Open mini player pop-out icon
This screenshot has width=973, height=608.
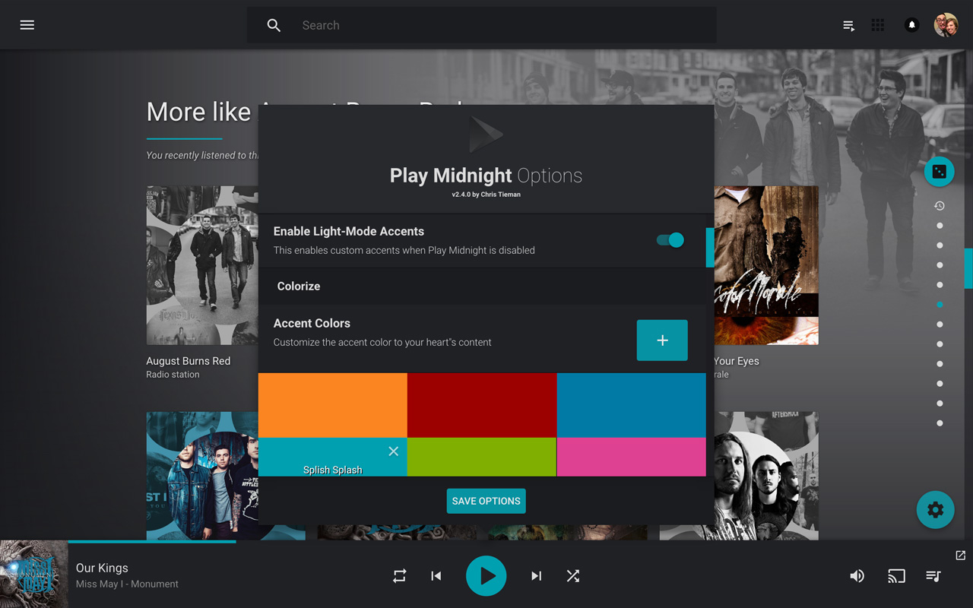point(961,556)
